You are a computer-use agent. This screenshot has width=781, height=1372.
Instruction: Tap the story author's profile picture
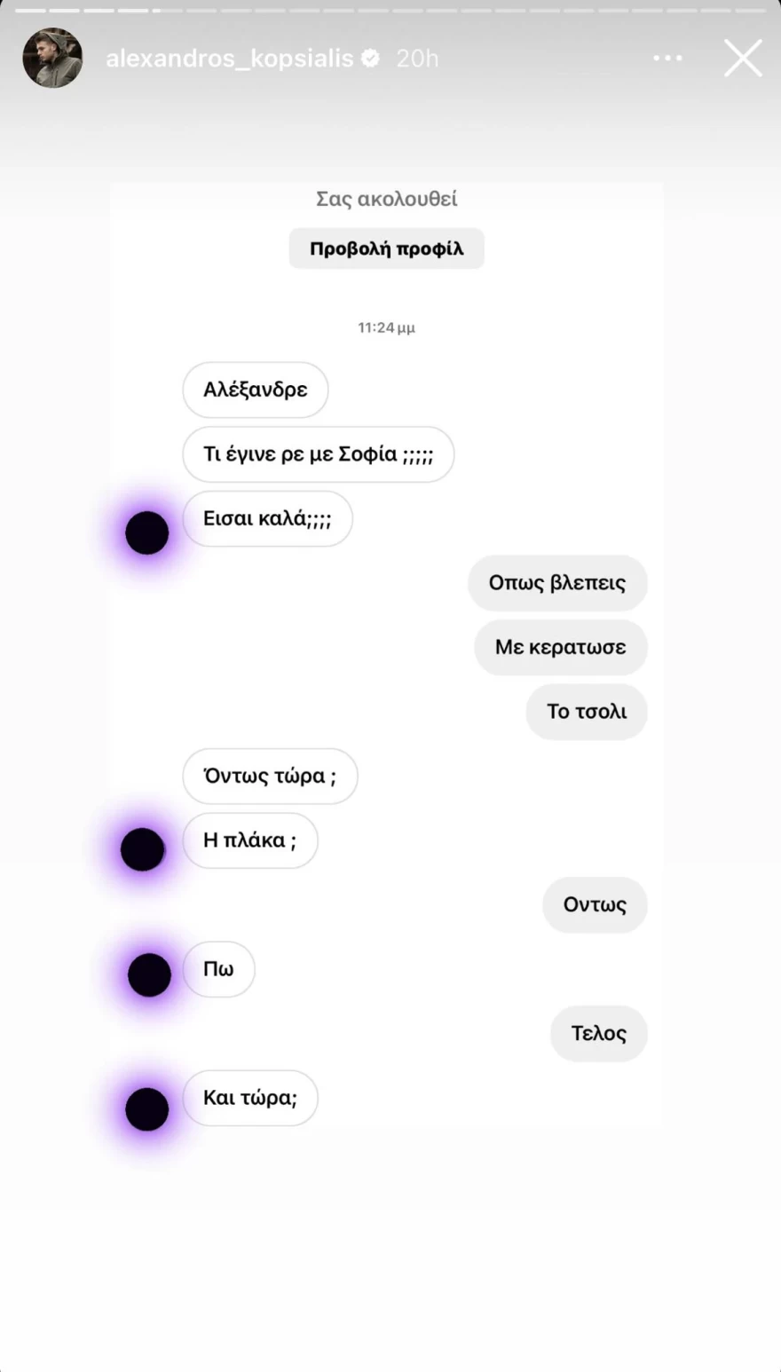52,58
